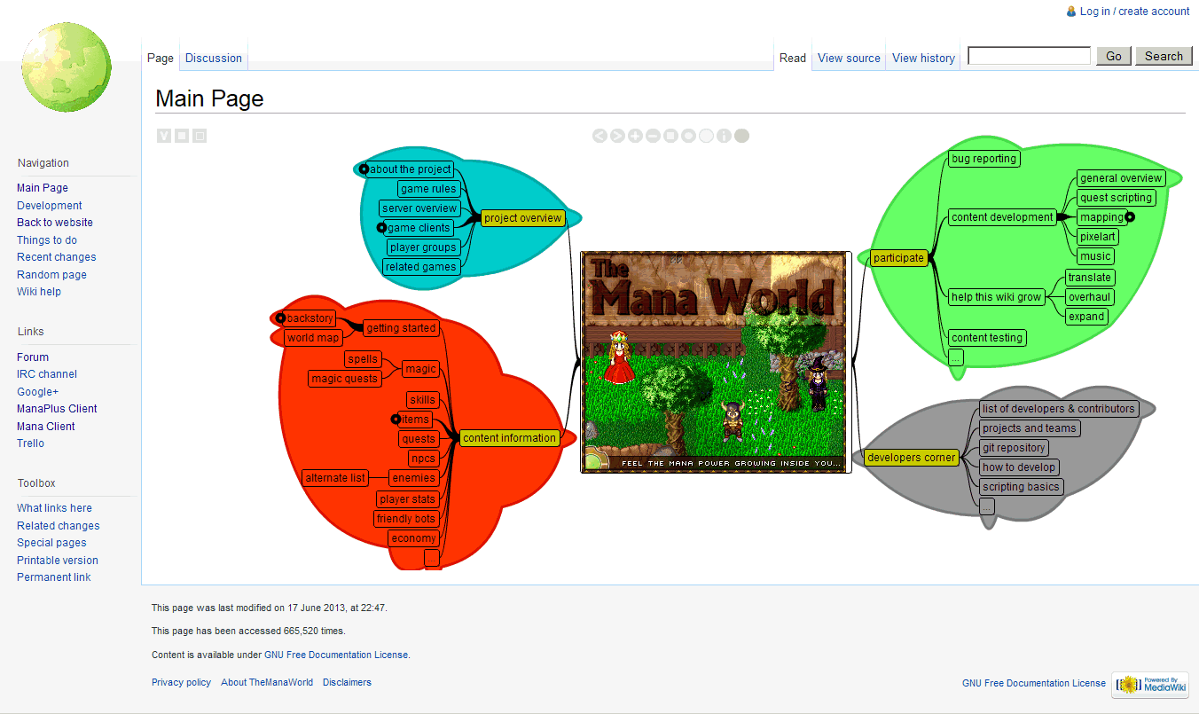1199x714 pixels.
Task: Click Printable version link
Action: point(58,561)
